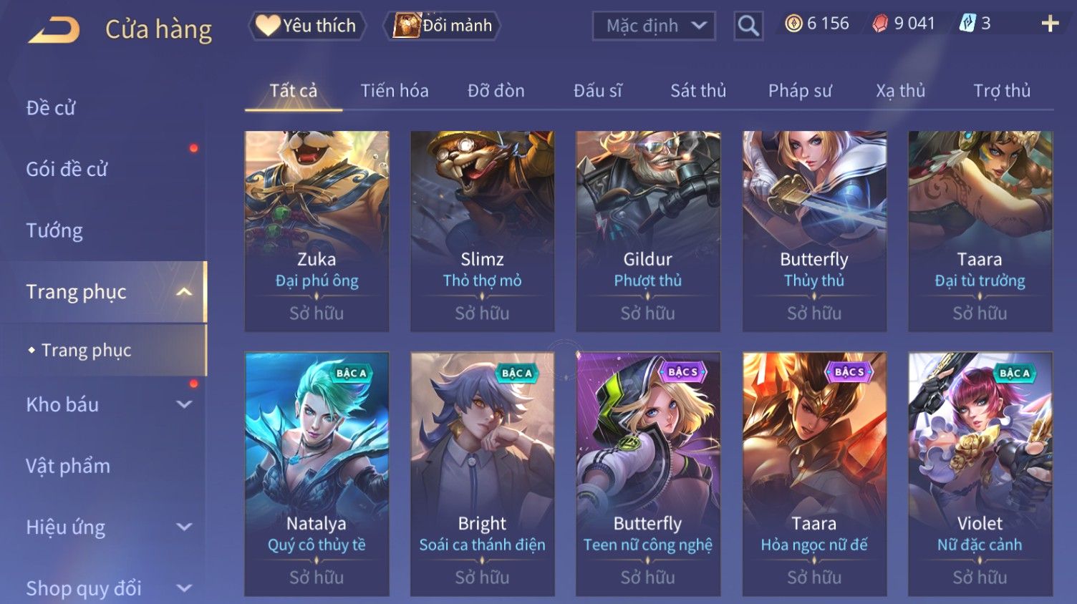Screen dimensions: 1077x604
Task: Open Đổi mảnh chest icon button
Action: click(442, 26)
